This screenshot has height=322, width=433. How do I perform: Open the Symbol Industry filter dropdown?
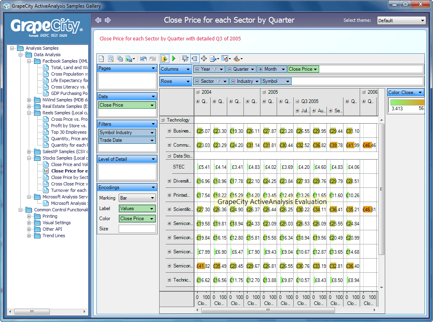click(127, 133)
